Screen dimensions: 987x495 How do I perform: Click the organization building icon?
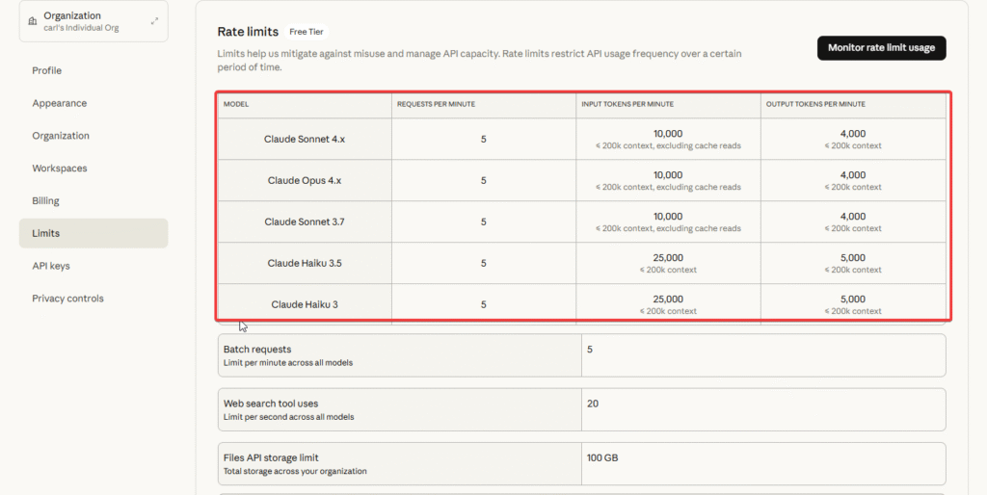point(34,20)
